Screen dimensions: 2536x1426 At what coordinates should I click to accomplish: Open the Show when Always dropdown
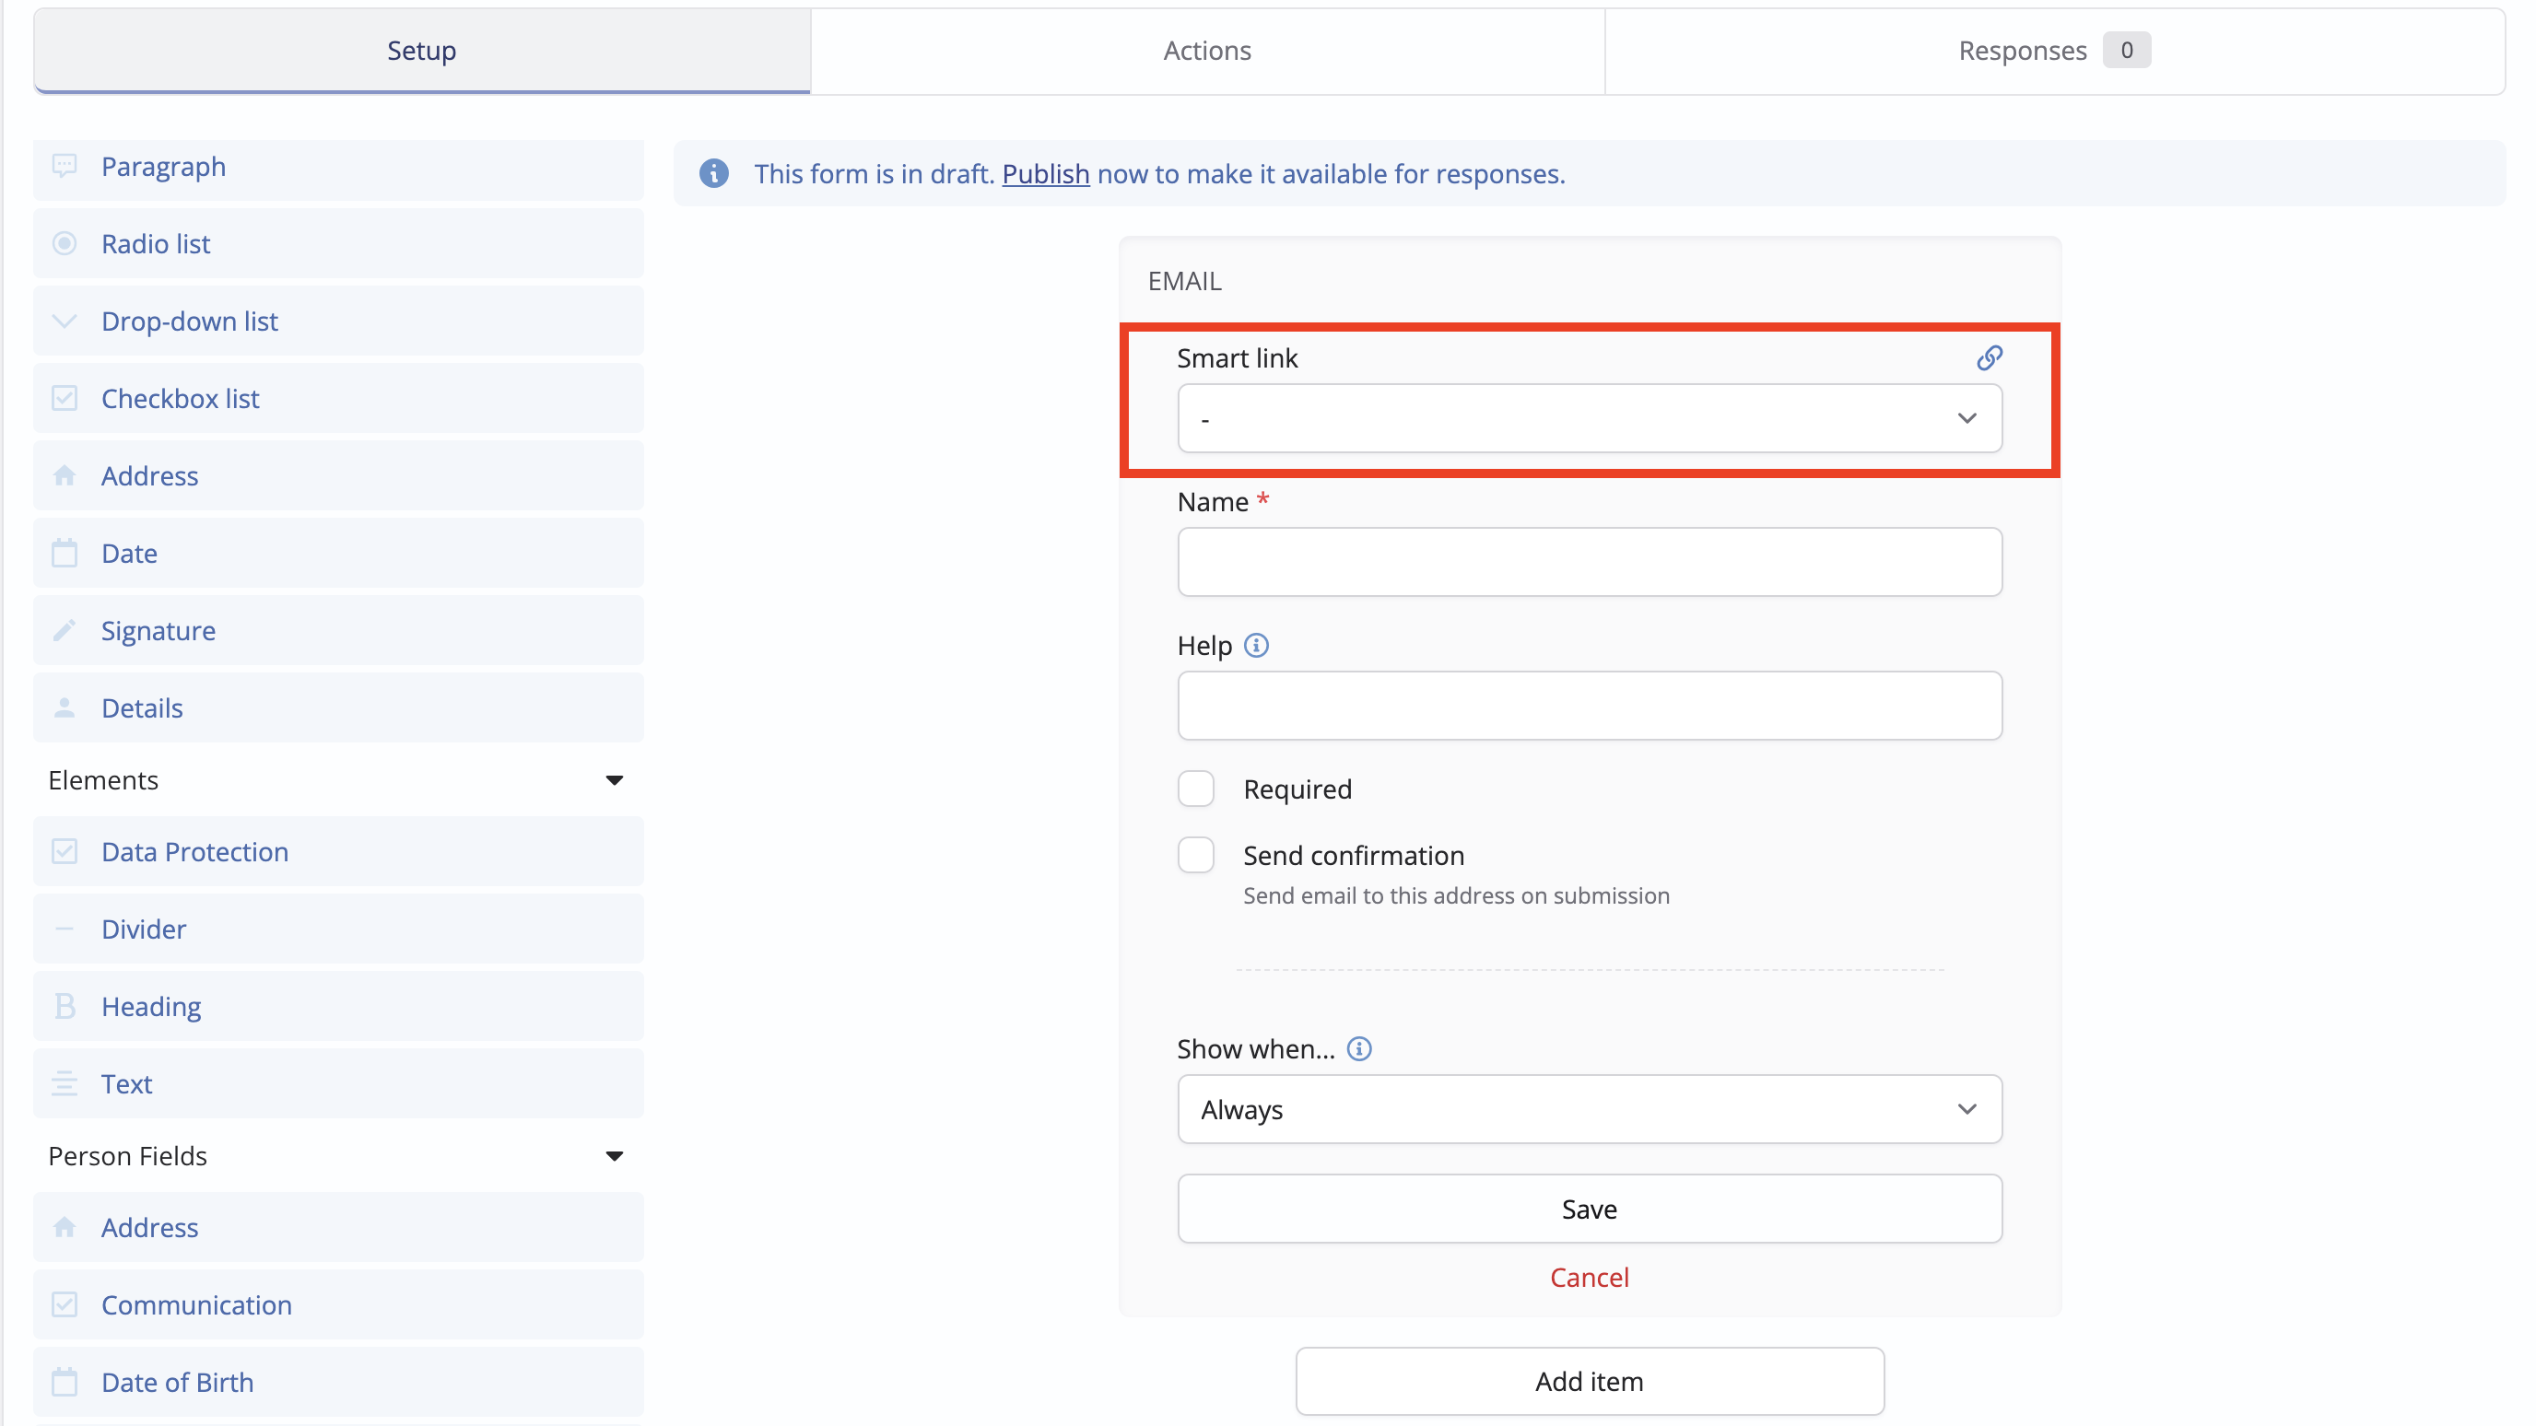coord(1589,1110)
